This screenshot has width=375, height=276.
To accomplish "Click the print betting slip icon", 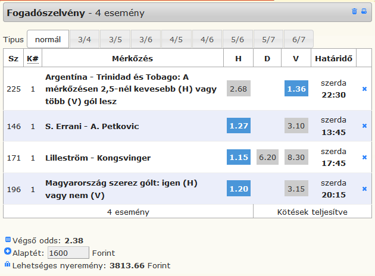I will pyautogui.click(x=364, y=11).
